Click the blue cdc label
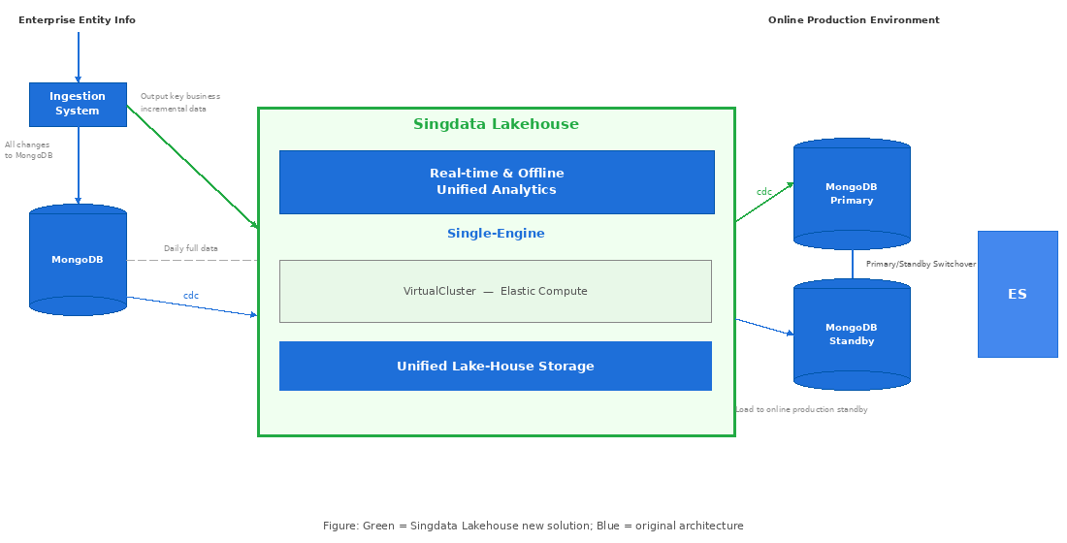This screenshot has width=1067, height=543. (191, 296)
